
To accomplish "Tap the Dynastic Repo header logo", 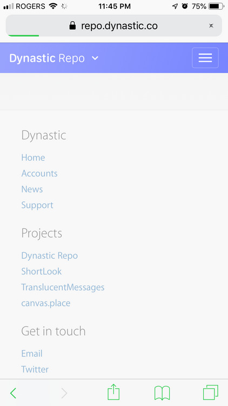I will pos(47,58).
